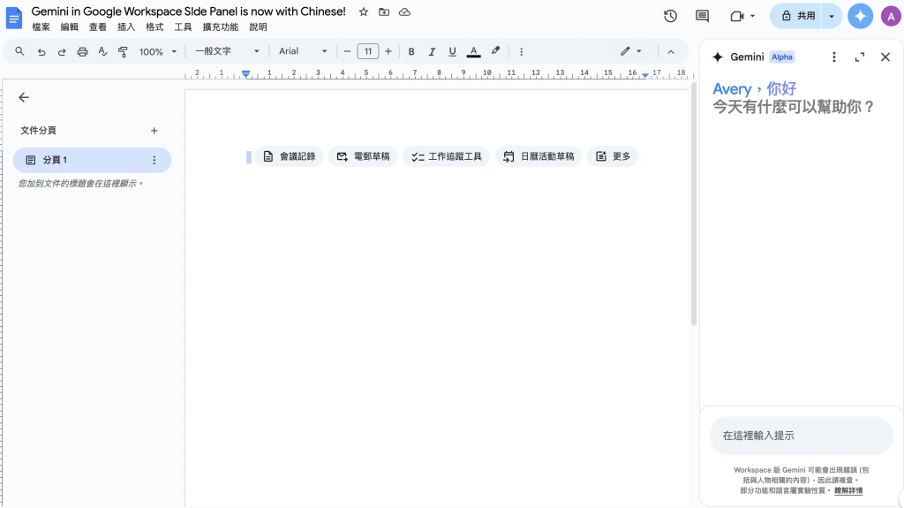904x508 pixels.
Task: Star this document
Action: coord(363,11)
